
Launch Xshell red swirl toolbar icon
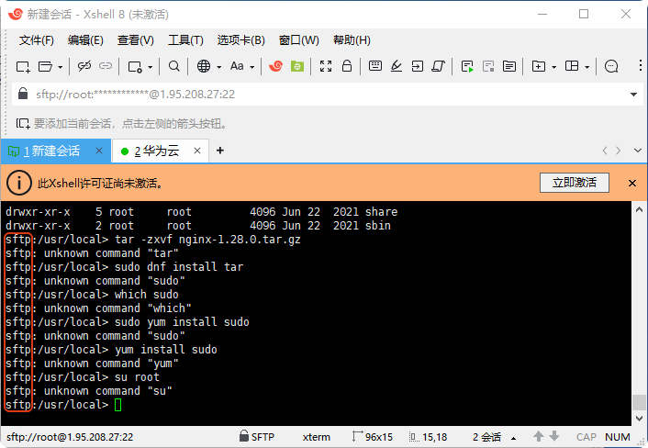coord(275,66)
